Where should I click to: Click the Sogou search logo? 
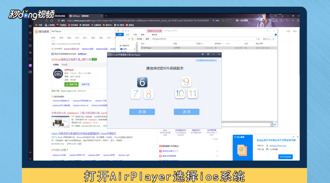tap(42, 31)
